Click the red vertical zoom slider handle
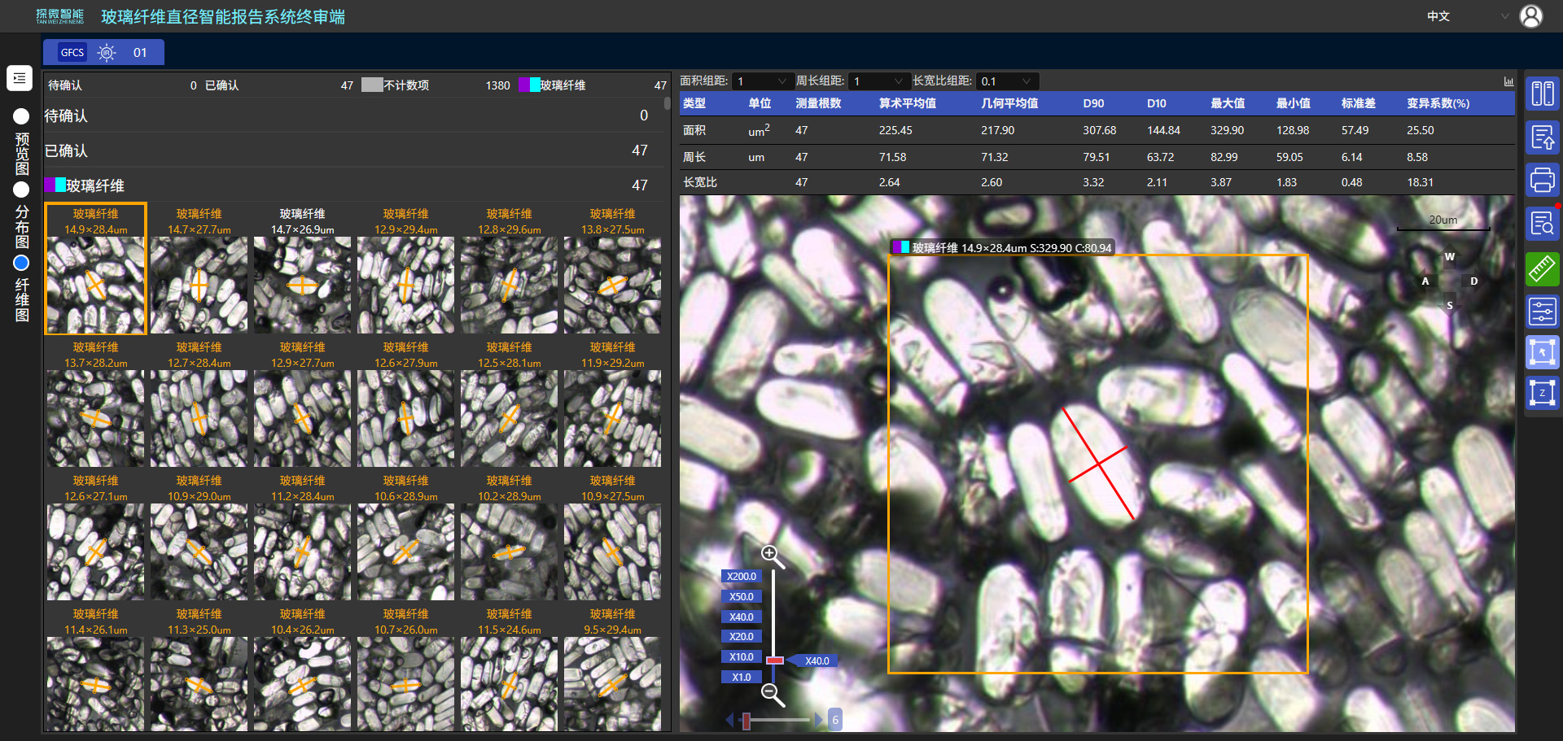This screenshot has height=741, width=1563. click(774, 660)
